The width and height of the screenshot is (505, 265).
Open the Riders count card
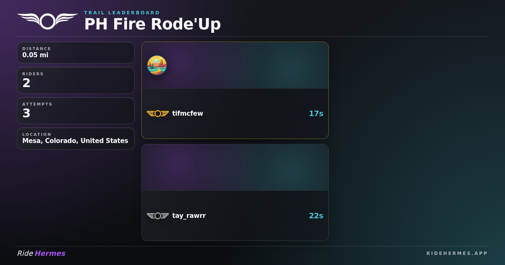pyautogui.click(x=76, y=80)
